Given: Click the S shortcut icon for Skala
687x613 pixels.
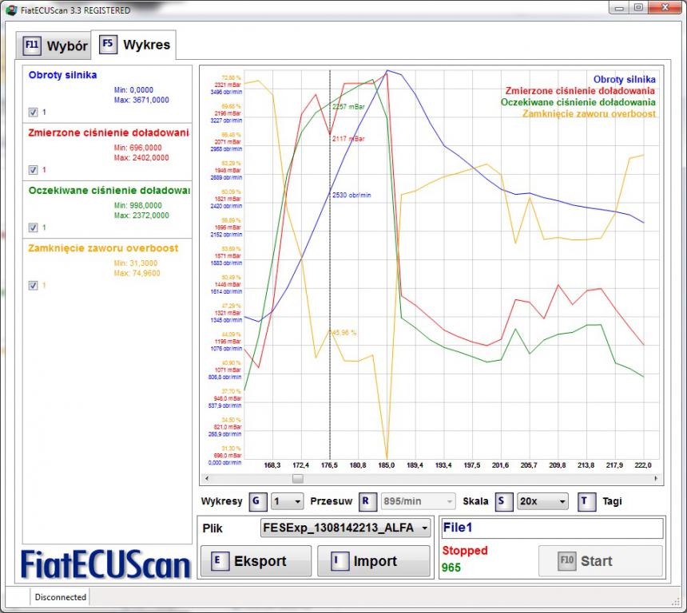Looking at the screenshot, I should pyautogui.click(x=504, y=501).
